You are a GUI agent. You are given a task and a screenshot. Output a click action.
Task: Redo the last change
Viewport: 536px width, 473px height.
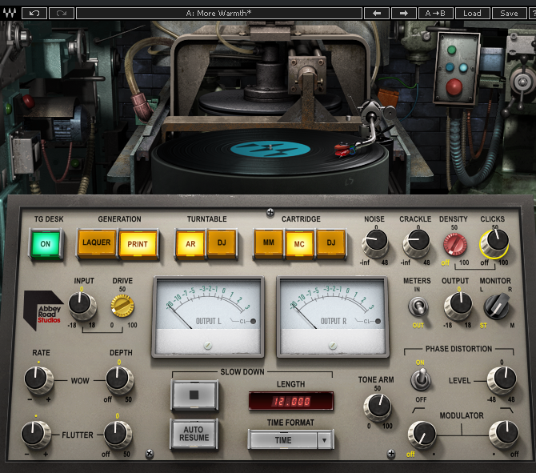click(x=62, y=14)
